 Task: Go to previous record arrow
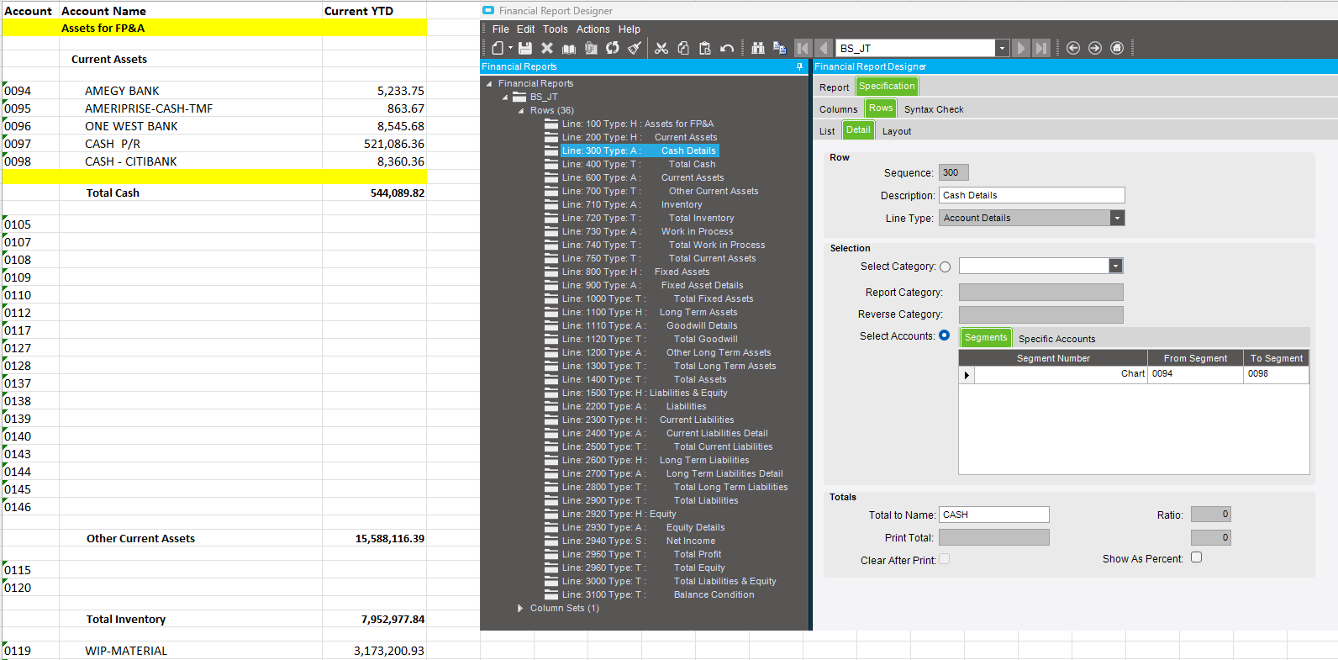pos(824,48)
